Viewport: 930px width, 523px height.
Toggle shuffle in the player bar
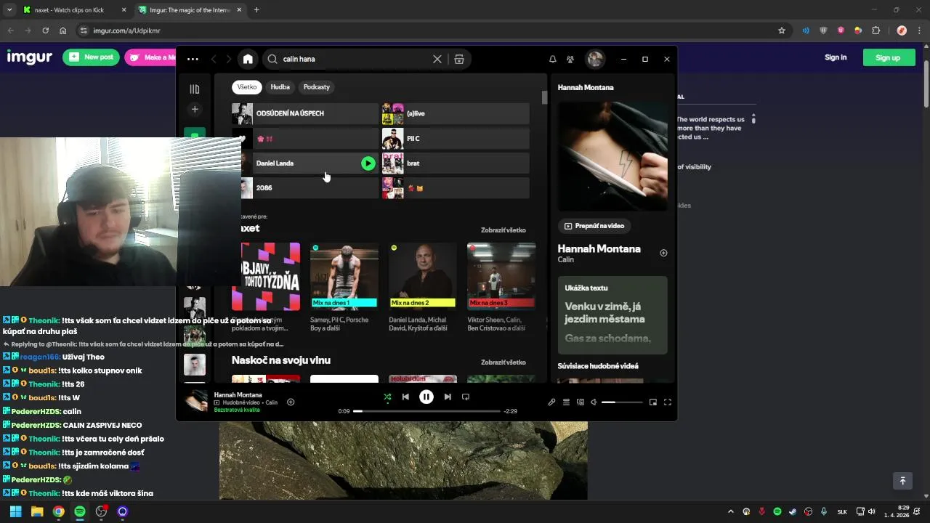point(387,397)
